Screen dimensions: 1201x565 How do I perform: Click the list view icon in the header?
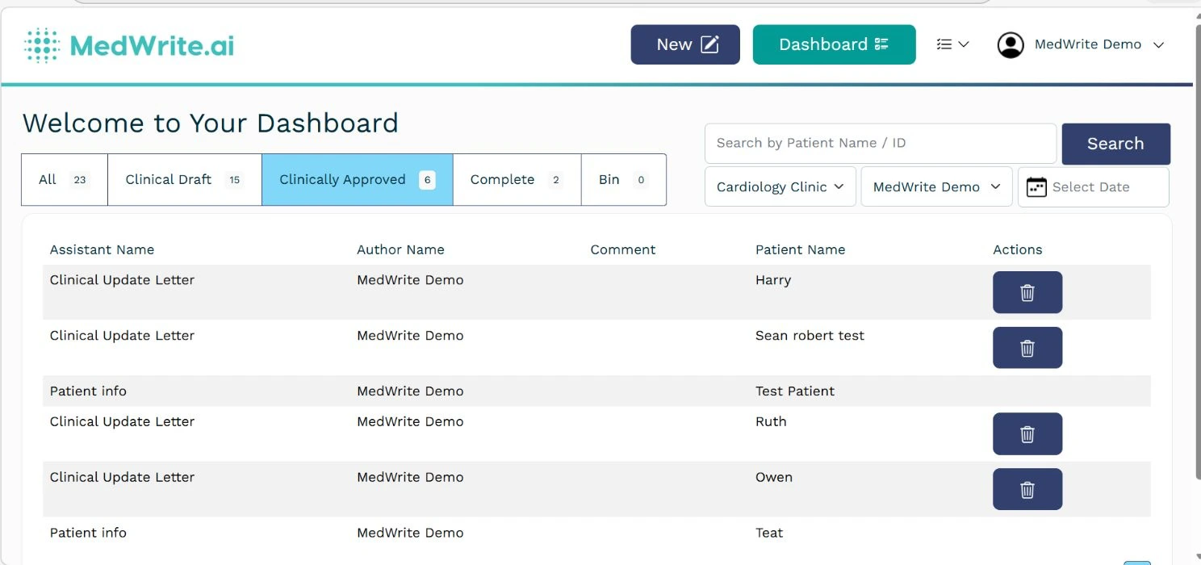pos(946,44)
